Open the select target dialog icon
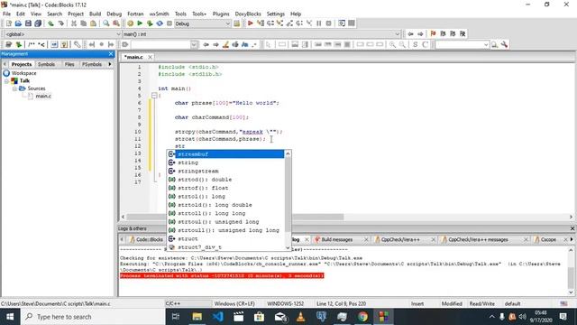 point(236,23)
